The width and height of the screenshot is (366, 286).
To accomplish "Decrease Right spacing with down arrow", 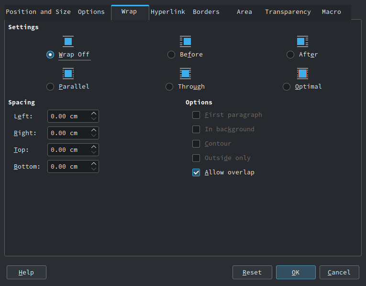I will 94,136.
